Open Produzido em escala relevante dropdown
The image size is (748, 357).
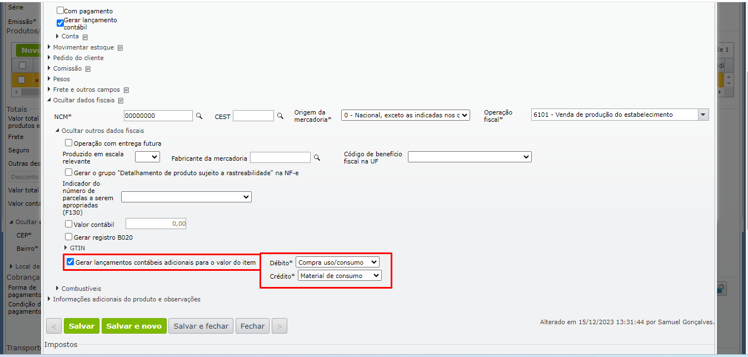coord(147,157)
